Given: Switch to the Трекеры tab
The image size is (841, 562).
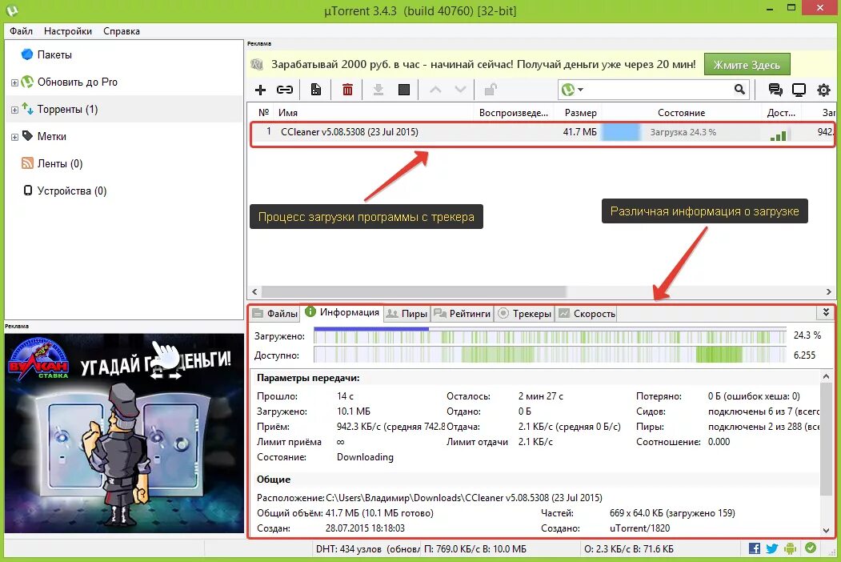Looking at the screenshot, I should (x=525, y=314).
